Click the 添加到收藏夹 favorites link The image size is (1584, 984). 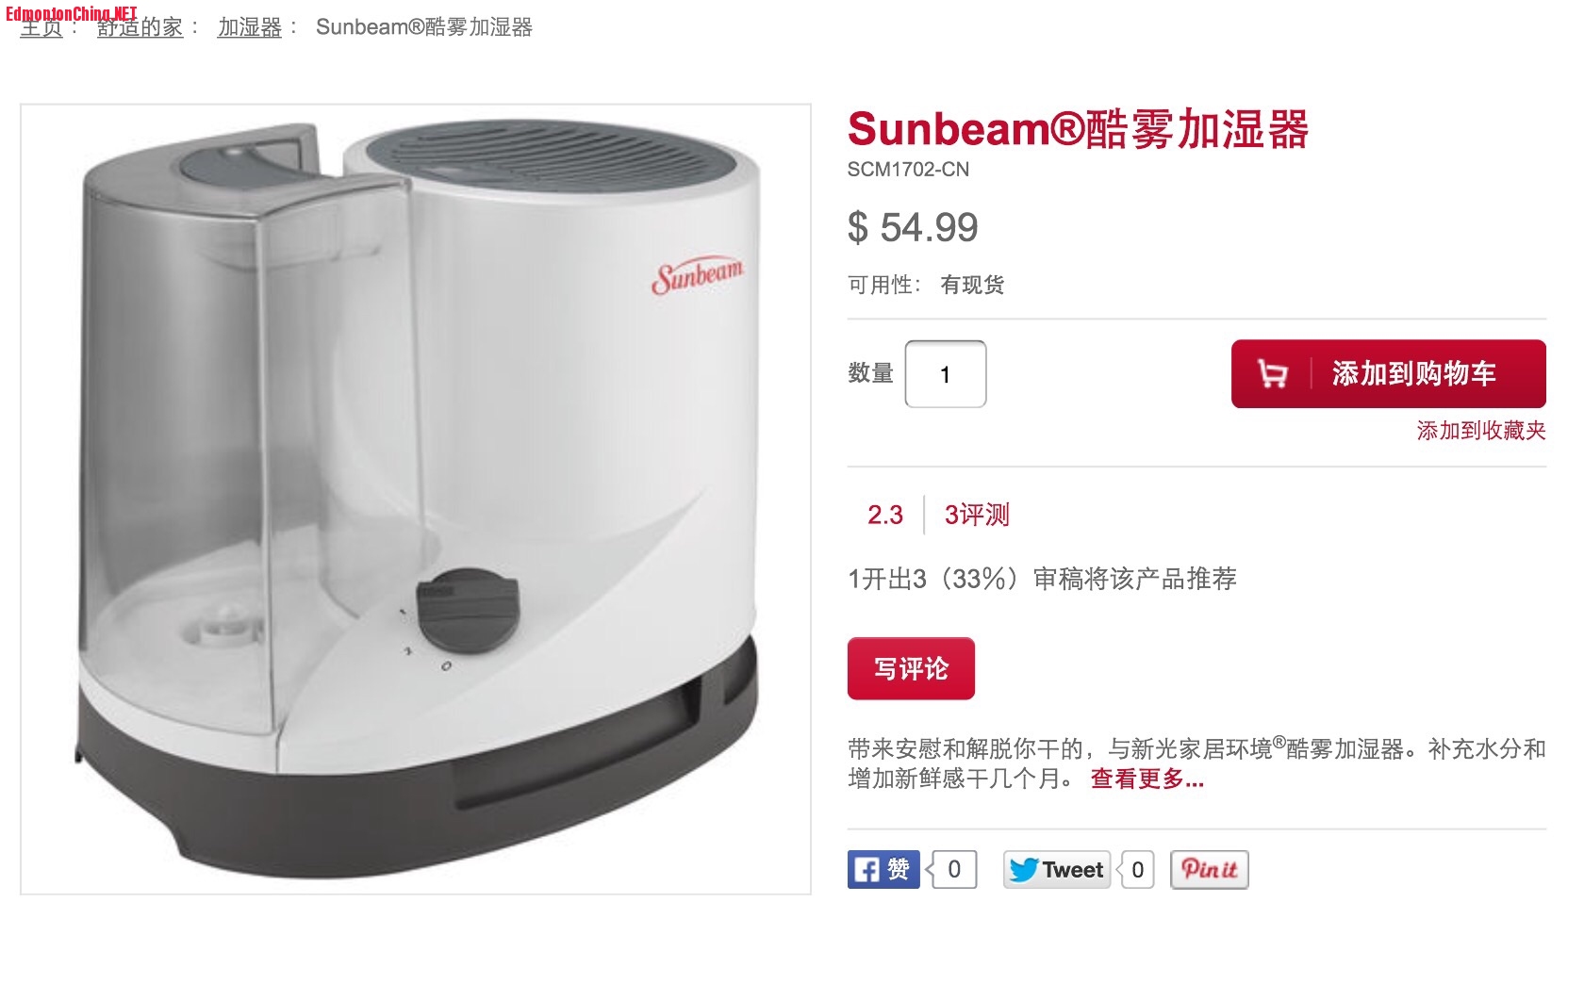(x=1481, y=431)
